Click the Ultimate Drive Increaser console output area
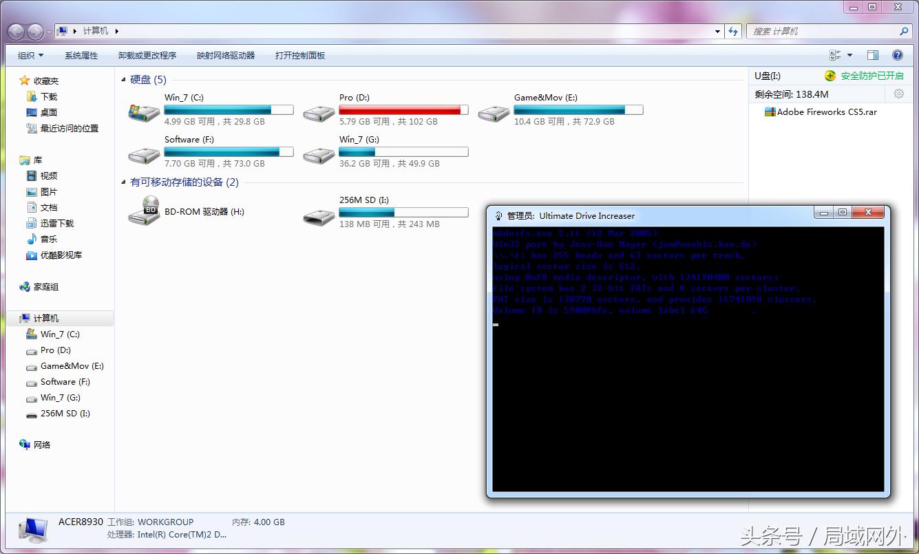The height and width of the screenshot is (554, 919). tap(688, 359)
